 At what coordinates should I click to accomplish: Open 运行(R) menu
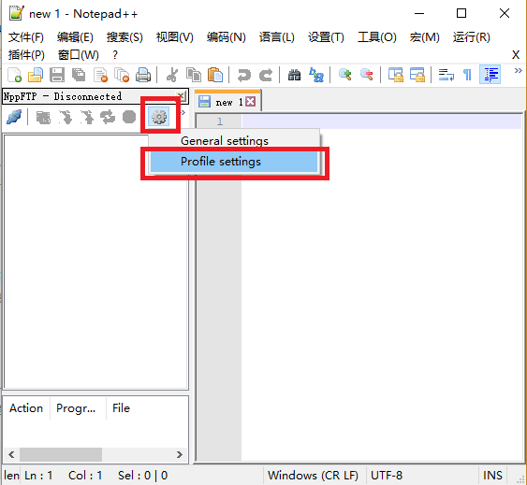click(471, 37)
